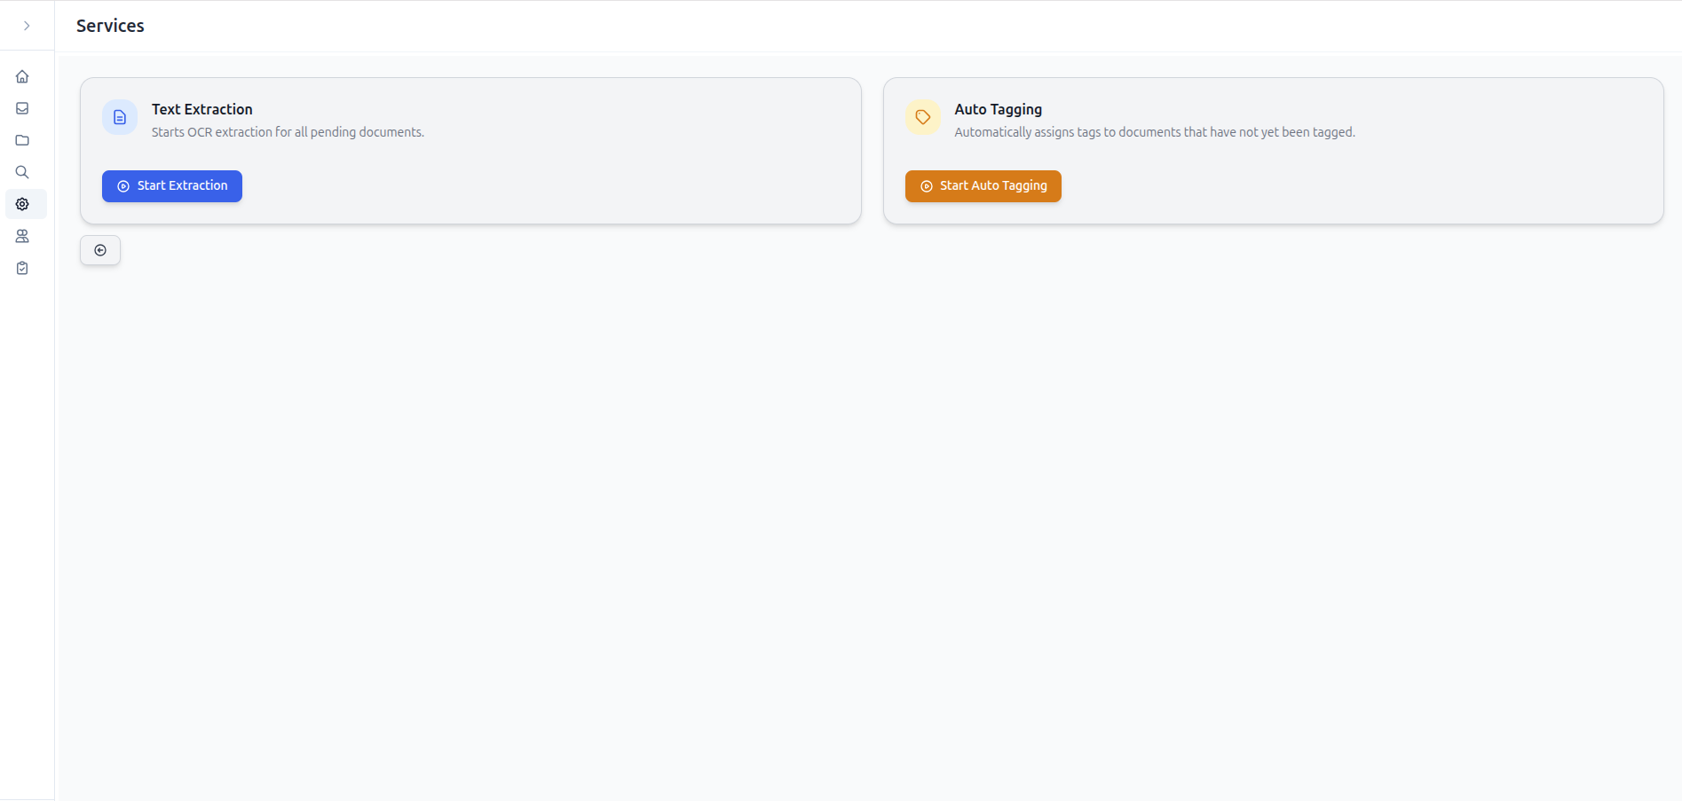This screenshot has height=801, width=1682.
Task: Click the Text Extraction document icon
Action: [x=120, y=117]
